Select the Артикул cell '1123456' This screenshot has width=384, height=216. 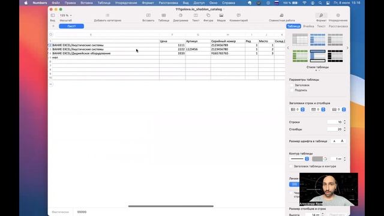198,49
